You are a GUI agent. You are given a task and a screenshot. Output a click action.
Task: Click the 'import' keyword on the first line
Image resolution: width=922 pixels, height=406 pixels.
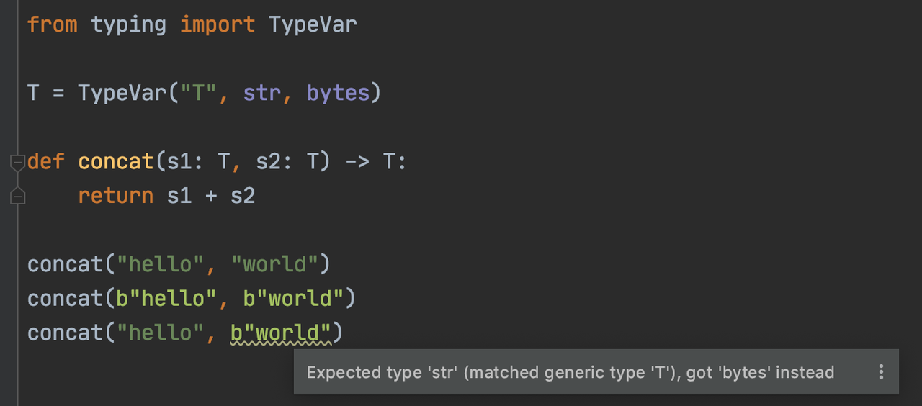217,25
